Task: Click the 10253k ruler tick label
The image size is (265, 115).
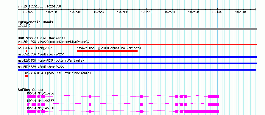Action: click(52, 12)
